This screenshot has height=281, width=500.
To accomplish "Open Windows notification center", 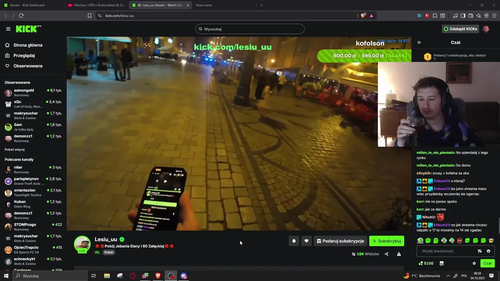I will (491, 276).
